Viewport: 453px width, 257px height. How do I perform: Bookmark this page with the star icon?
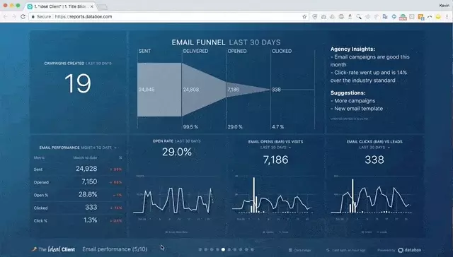tap(304, 17)
